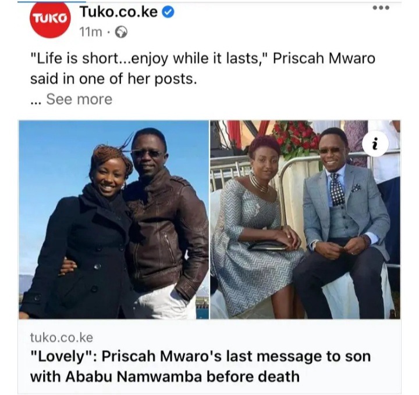Image resolution: width=419 pixels, height=395 pixels.
Task: Expand the post with See more
Action: (x=79, y=99)
